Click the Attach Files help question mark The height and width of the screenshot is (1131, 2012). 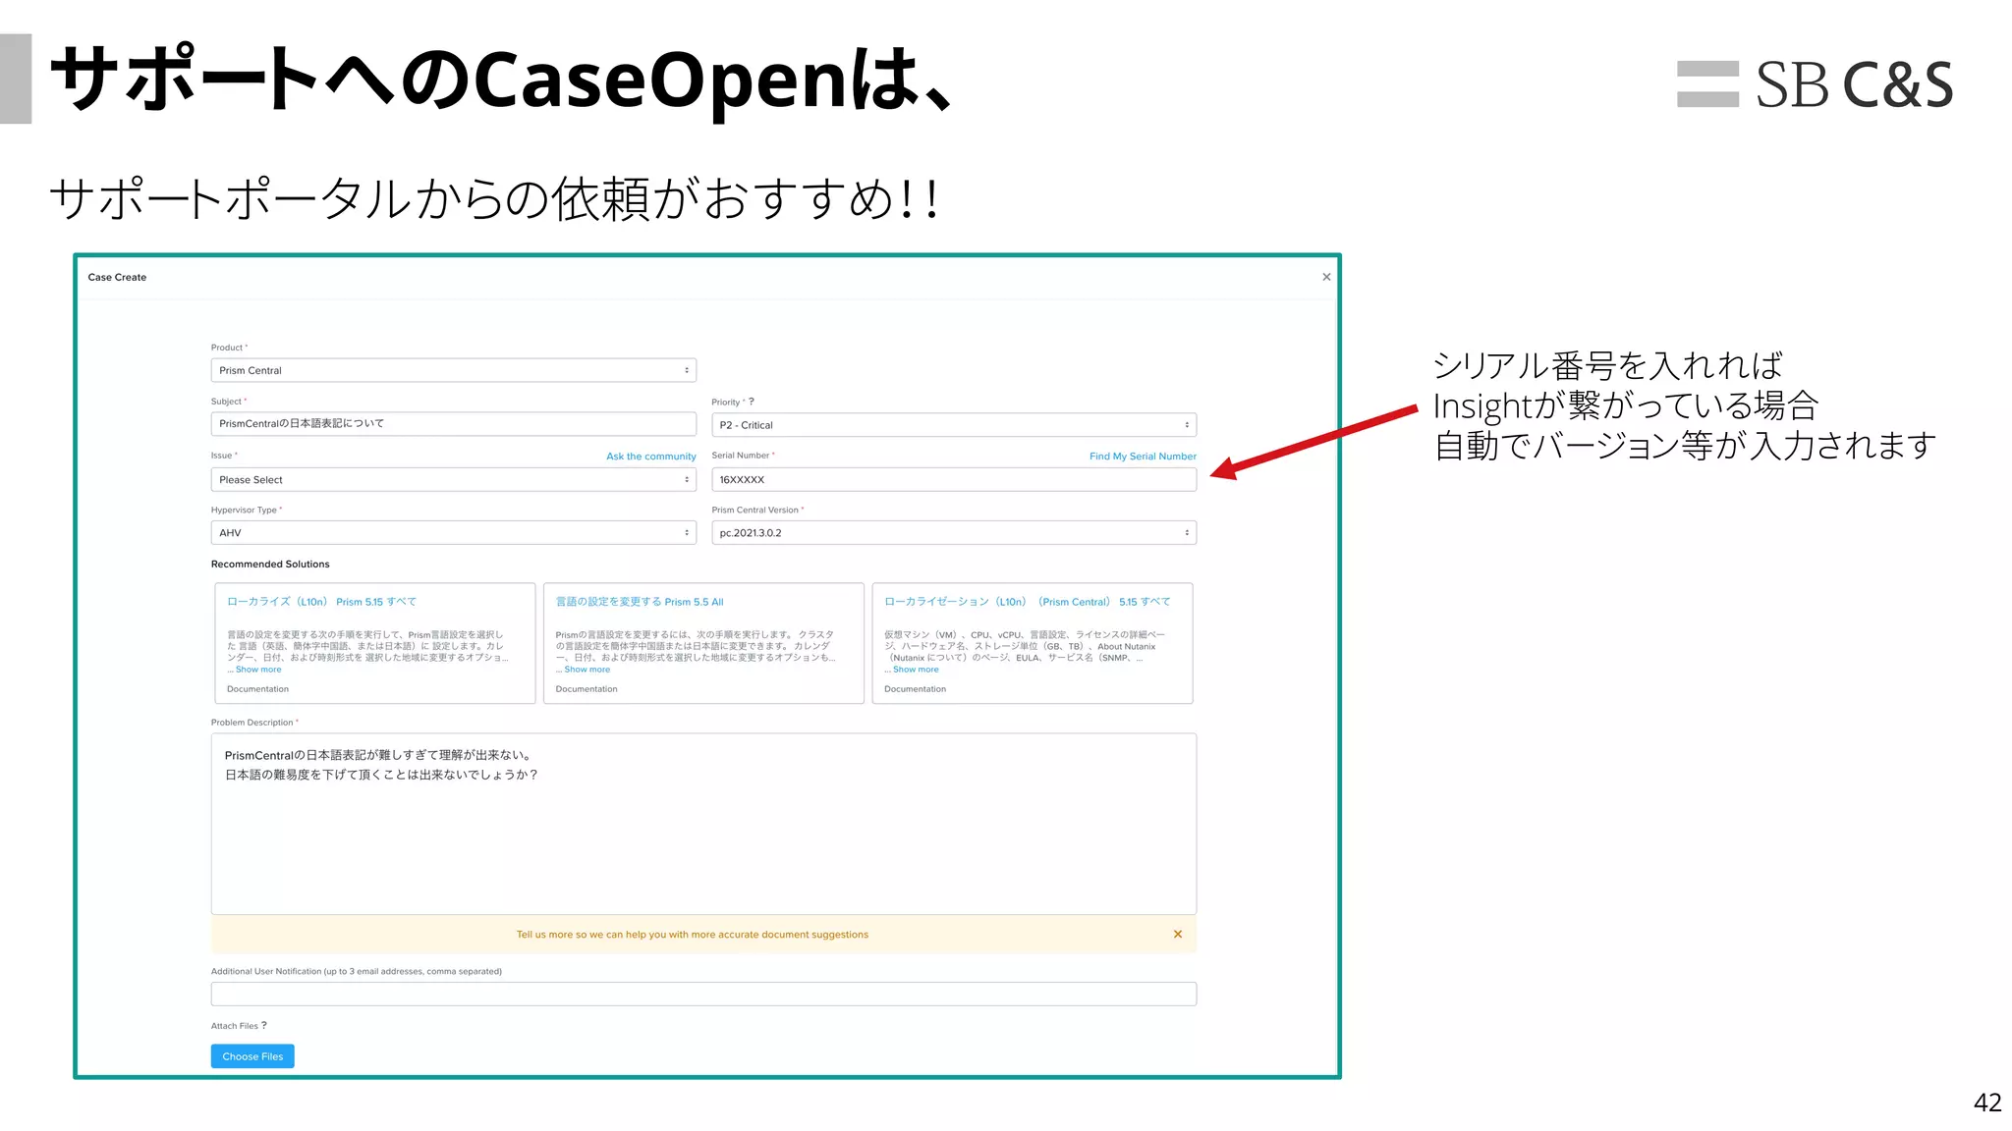tap(264, 1026)
